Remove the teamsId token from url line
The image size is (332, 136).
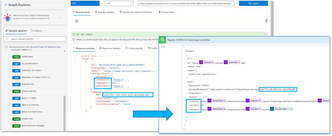tap(213, 62)
